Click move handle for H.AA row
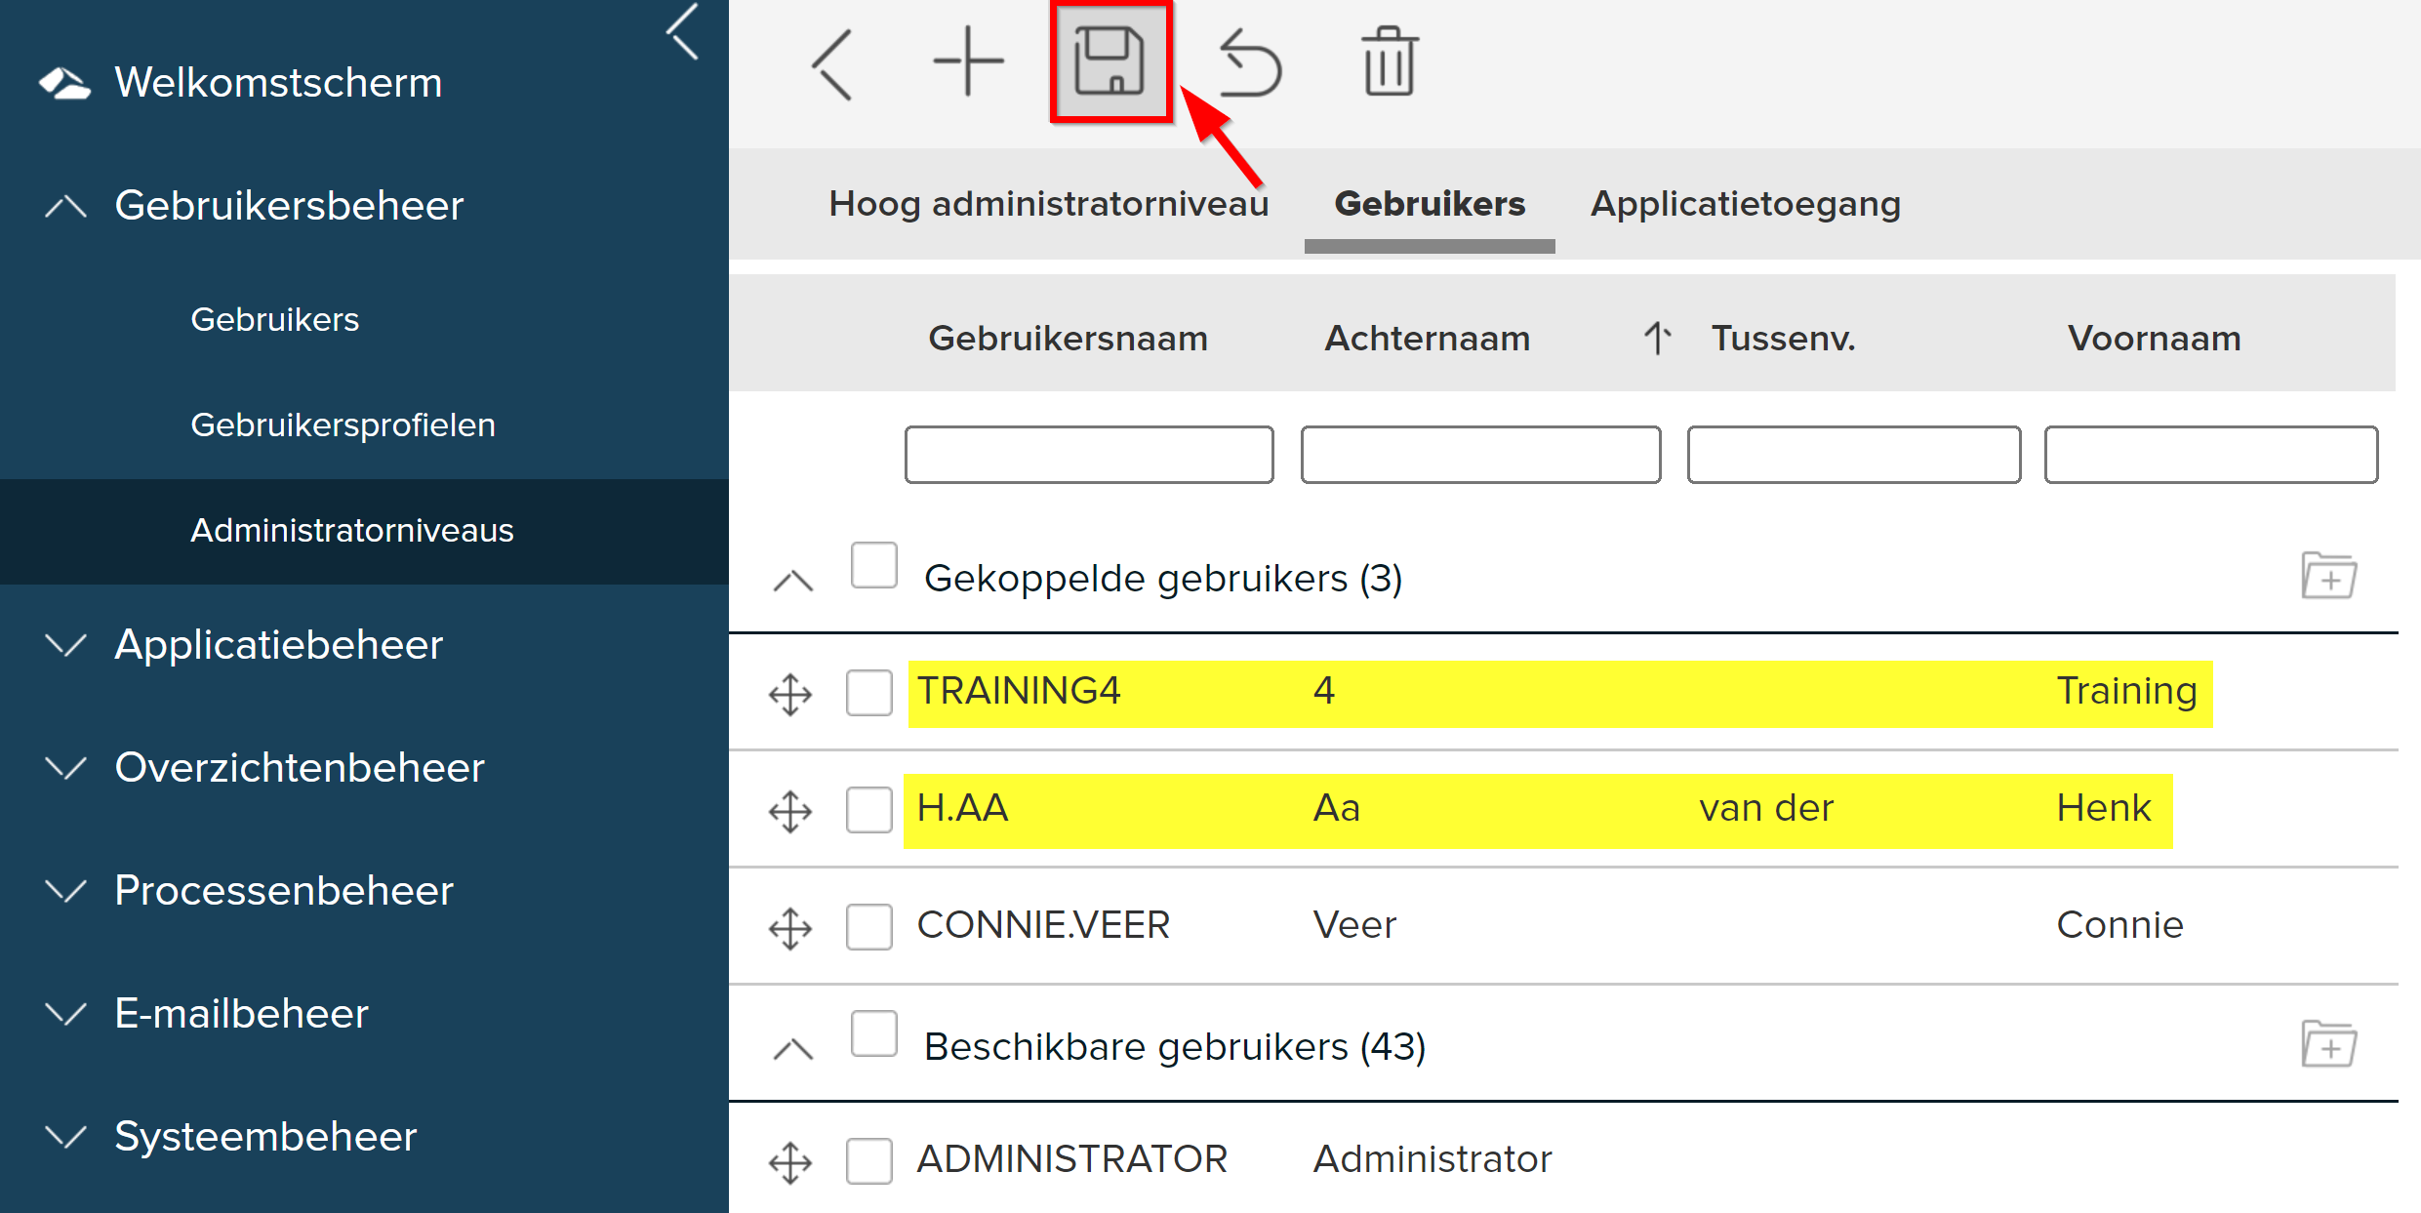The height and width of the screenshot is (1213, 2421). 790,811
